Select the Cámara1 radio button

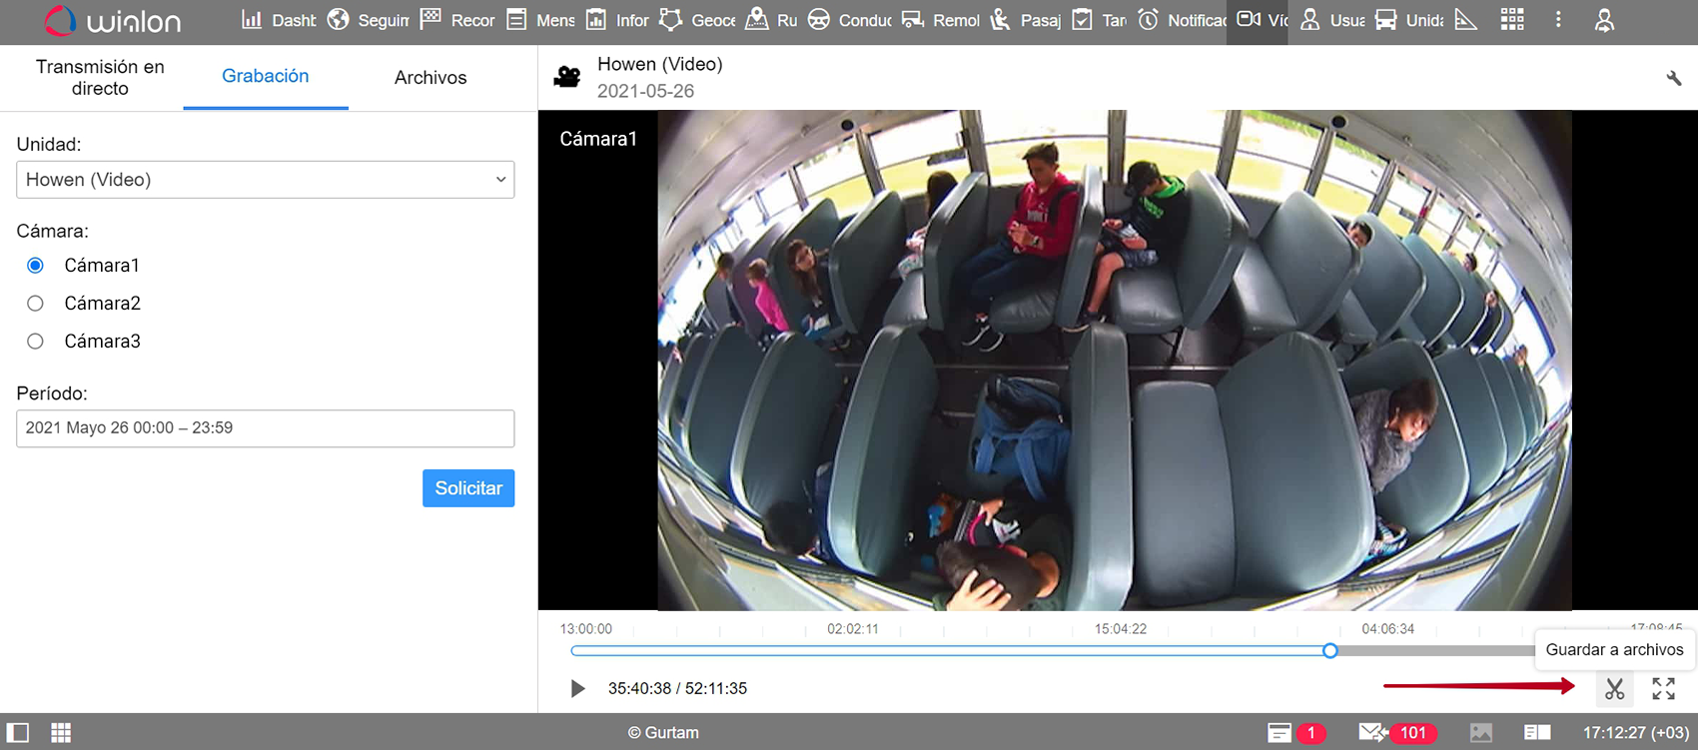pyautogui.click(x=36, y=266)
